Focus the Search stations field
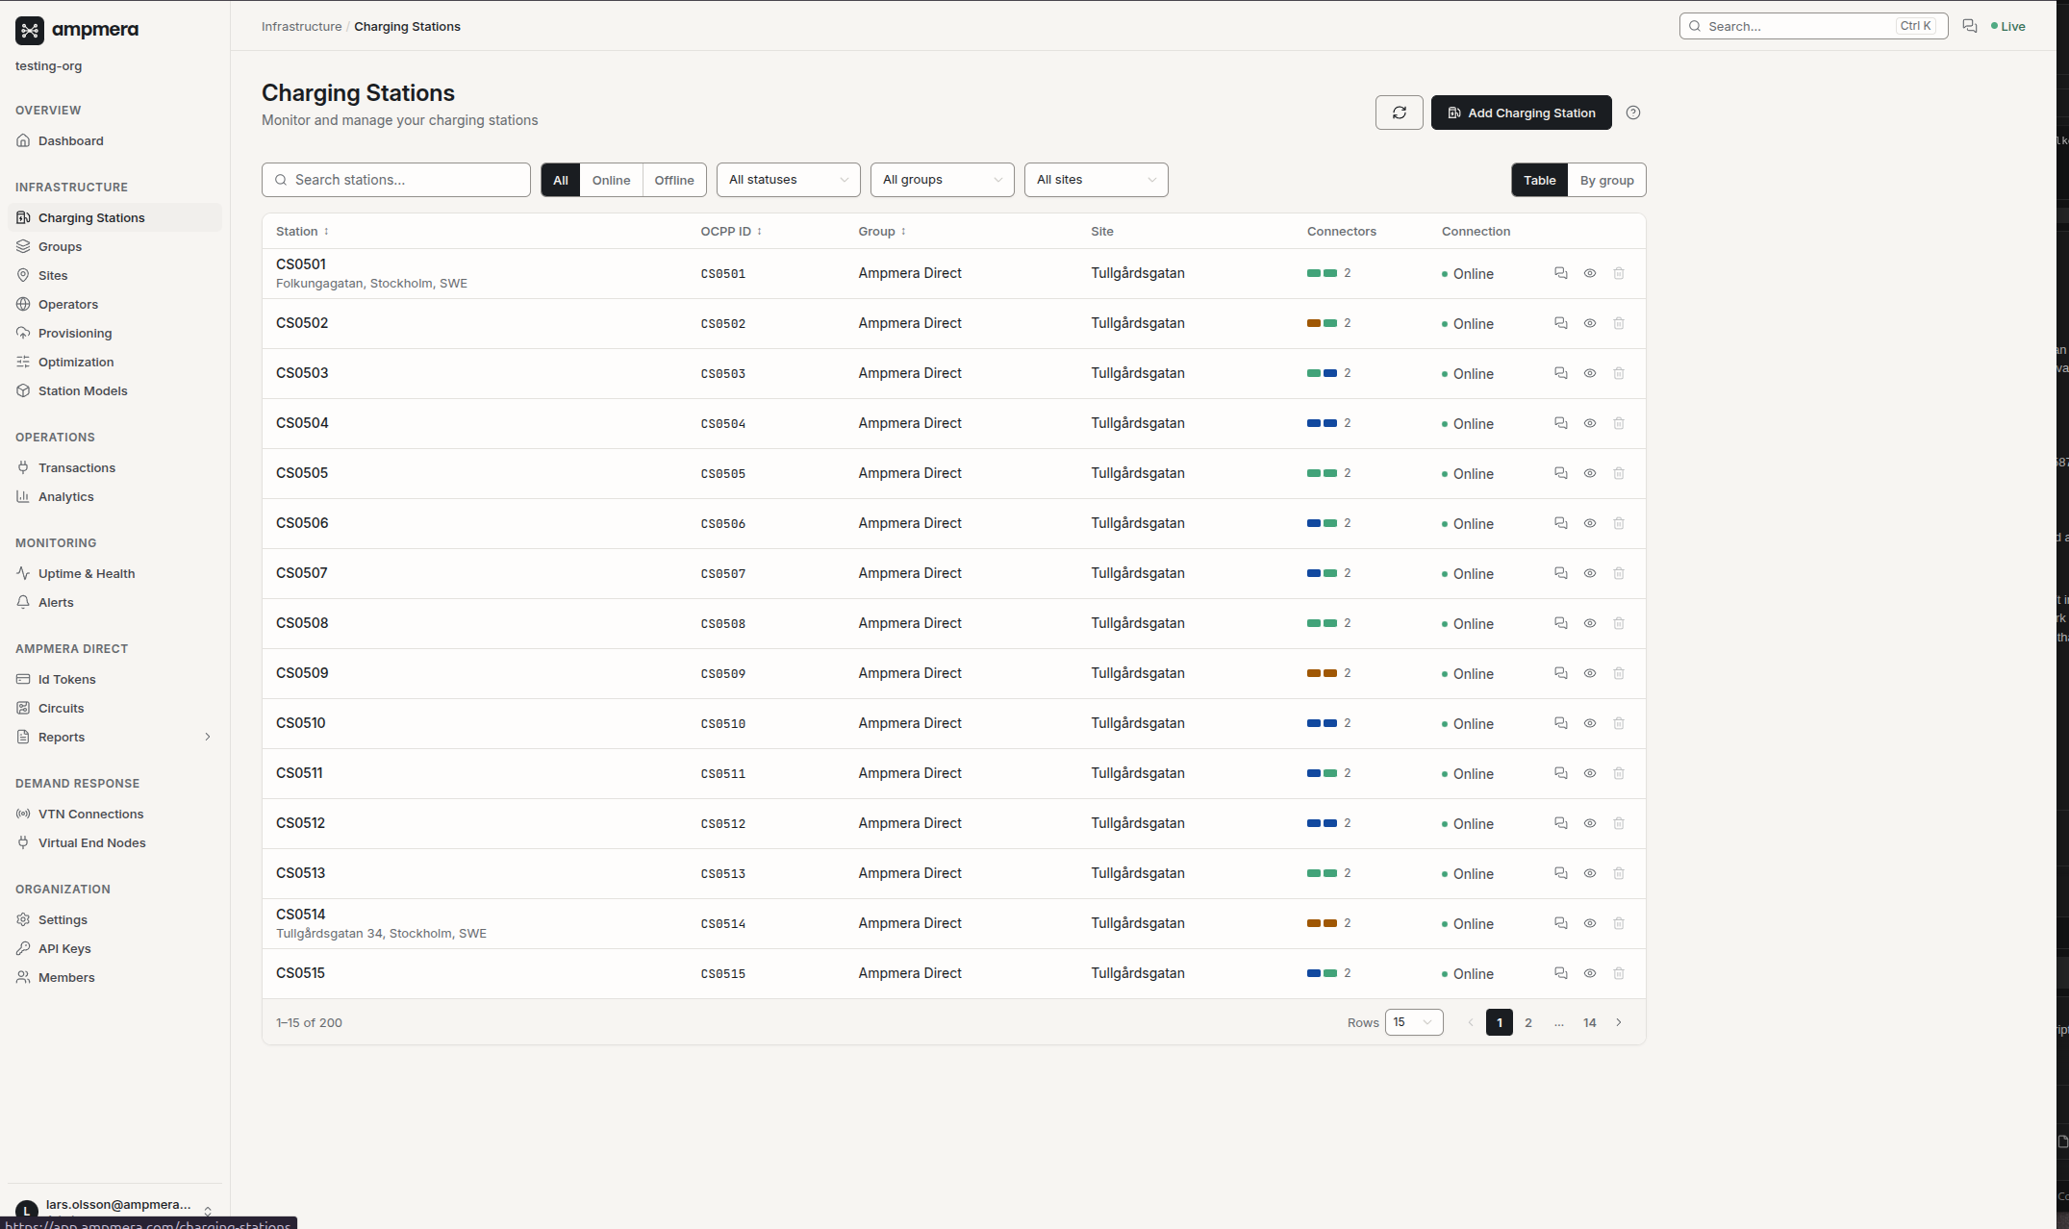The width and height of the screenshot is (2069, 1229). [396, 180]
